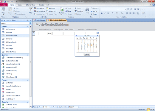Click the ReceiptID input field
This screenshot has width=155, height=111.
(58, 33)
